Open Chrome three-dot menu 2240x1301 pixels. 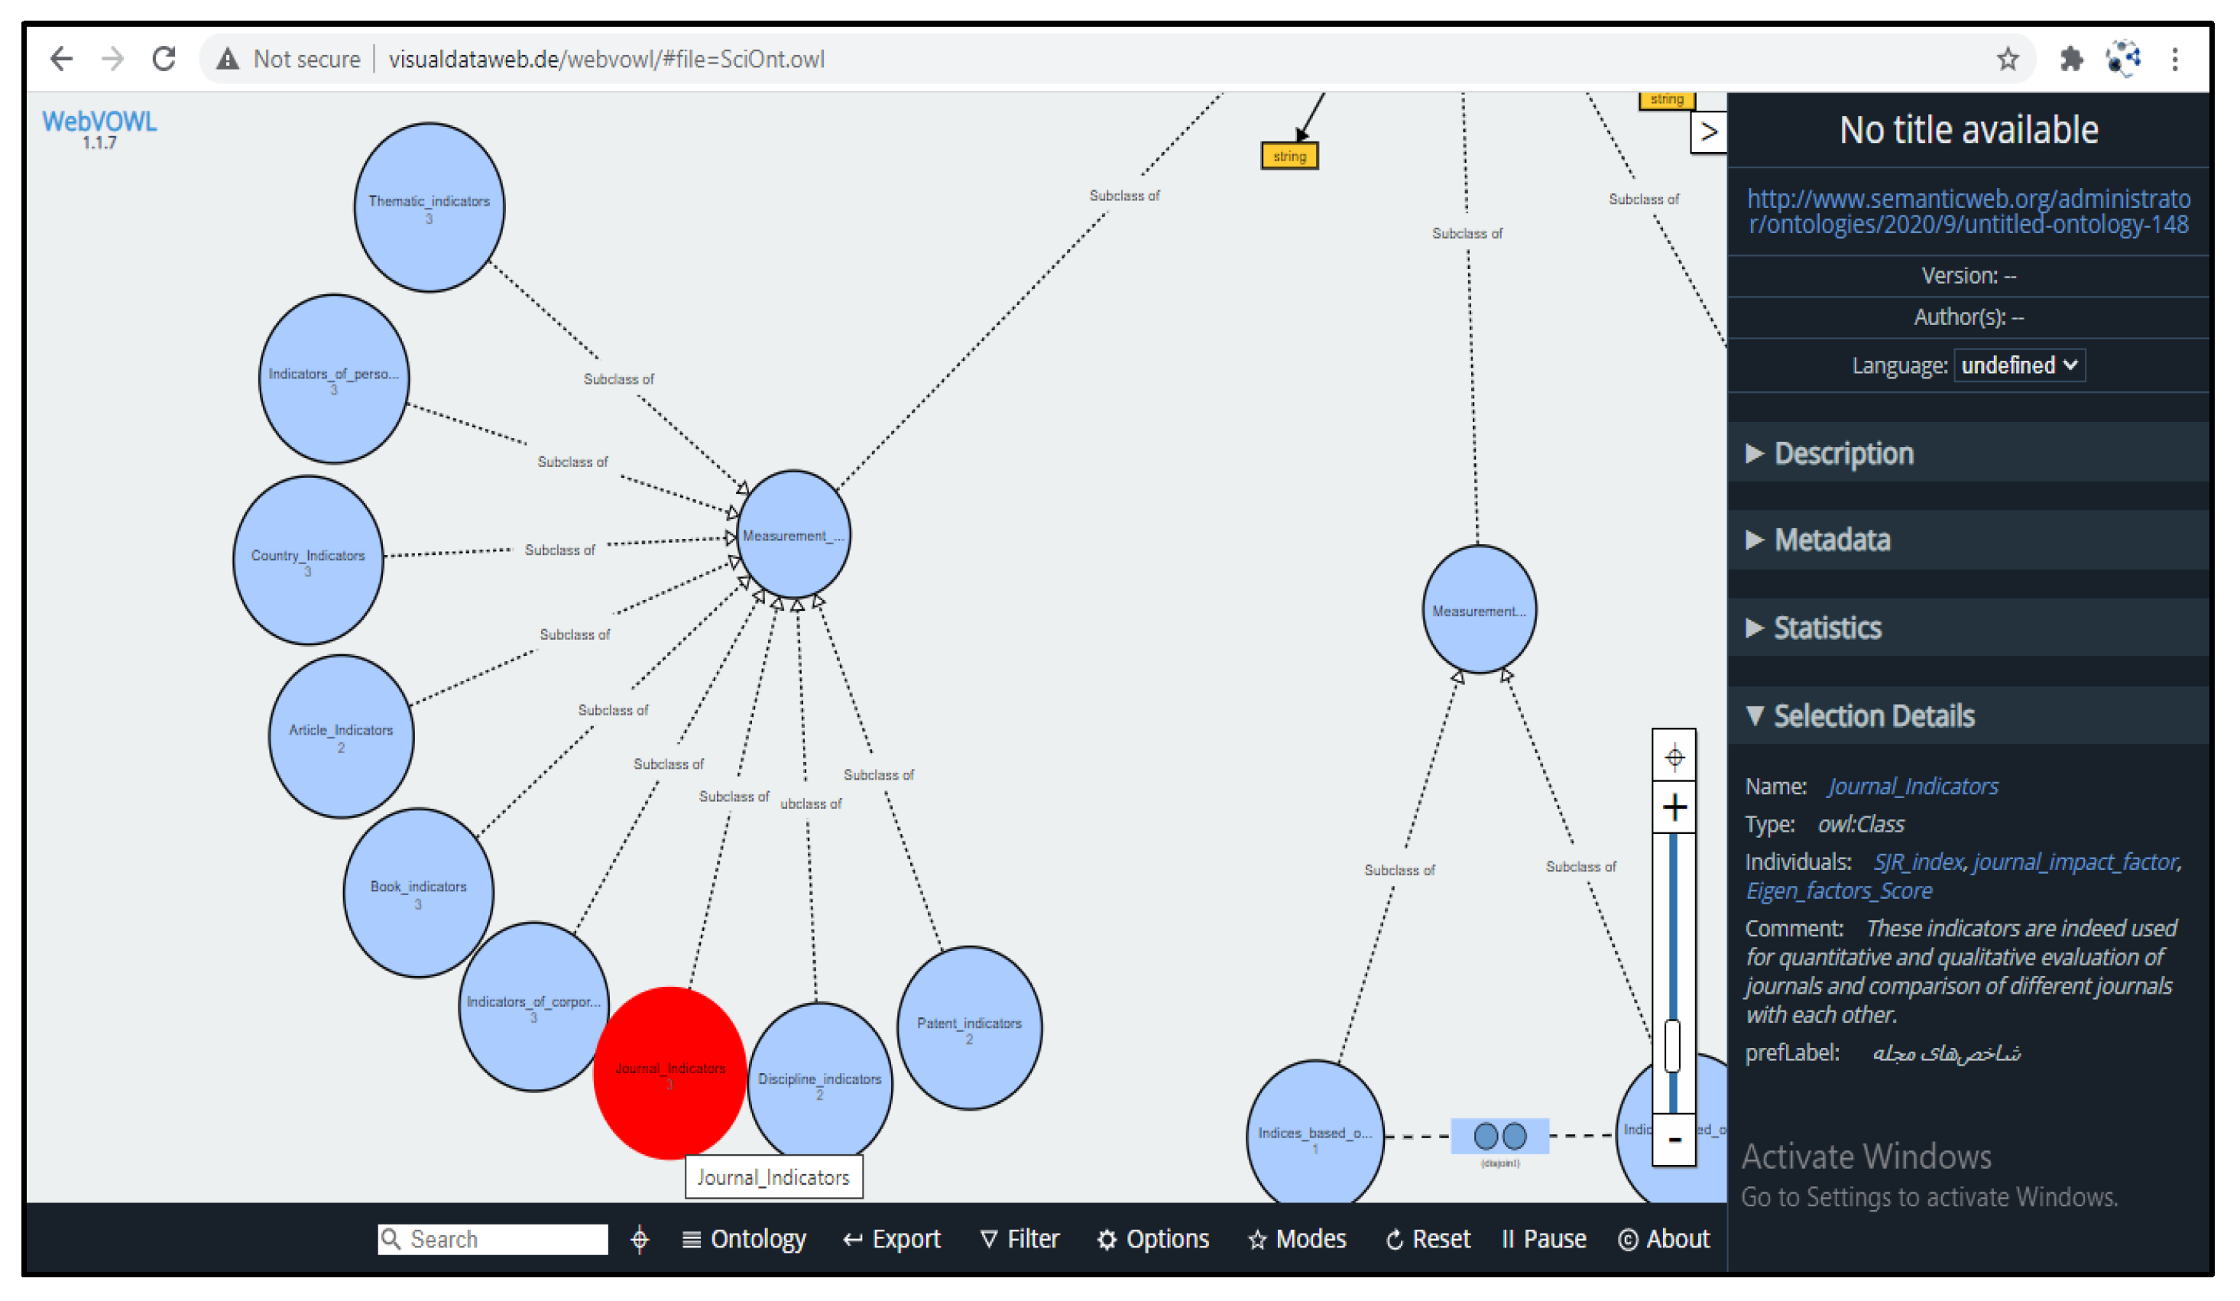point(2174,60)
